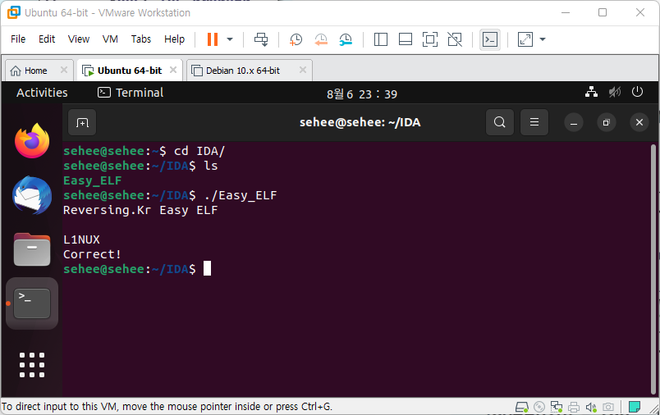Click the network adapter status icon
The width and height of the screenshot is (660, 415).
click(557, 407)
